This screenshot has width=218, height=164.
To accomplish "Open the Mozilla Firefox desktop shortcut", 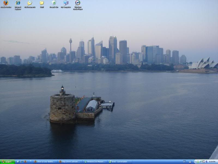I will point(6,4).
